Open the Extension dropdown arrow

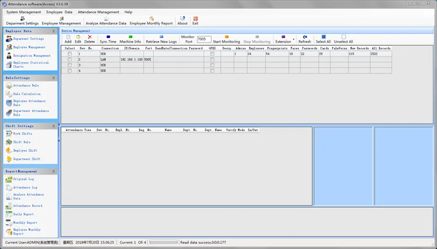pos(294,40)
